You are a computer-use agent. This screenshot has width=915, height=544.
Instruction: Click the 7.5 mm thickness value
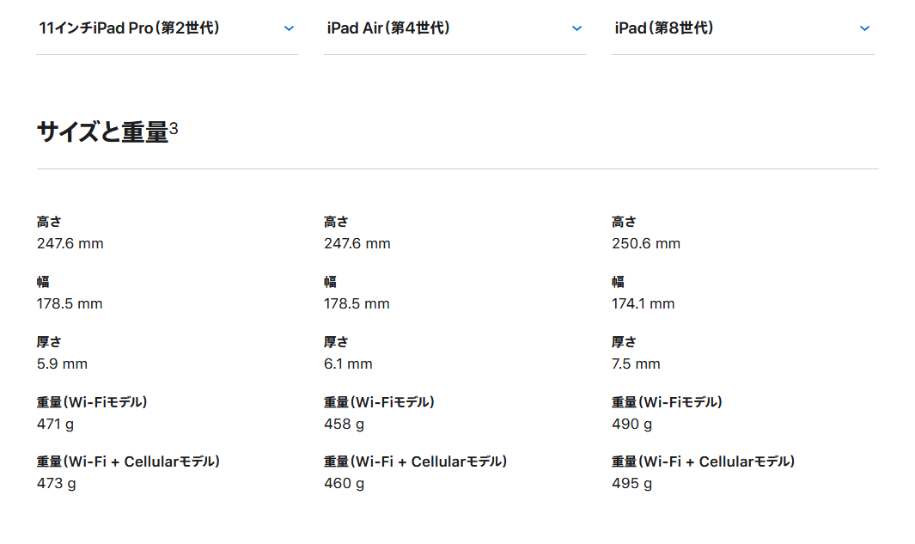tap(636, 364)
